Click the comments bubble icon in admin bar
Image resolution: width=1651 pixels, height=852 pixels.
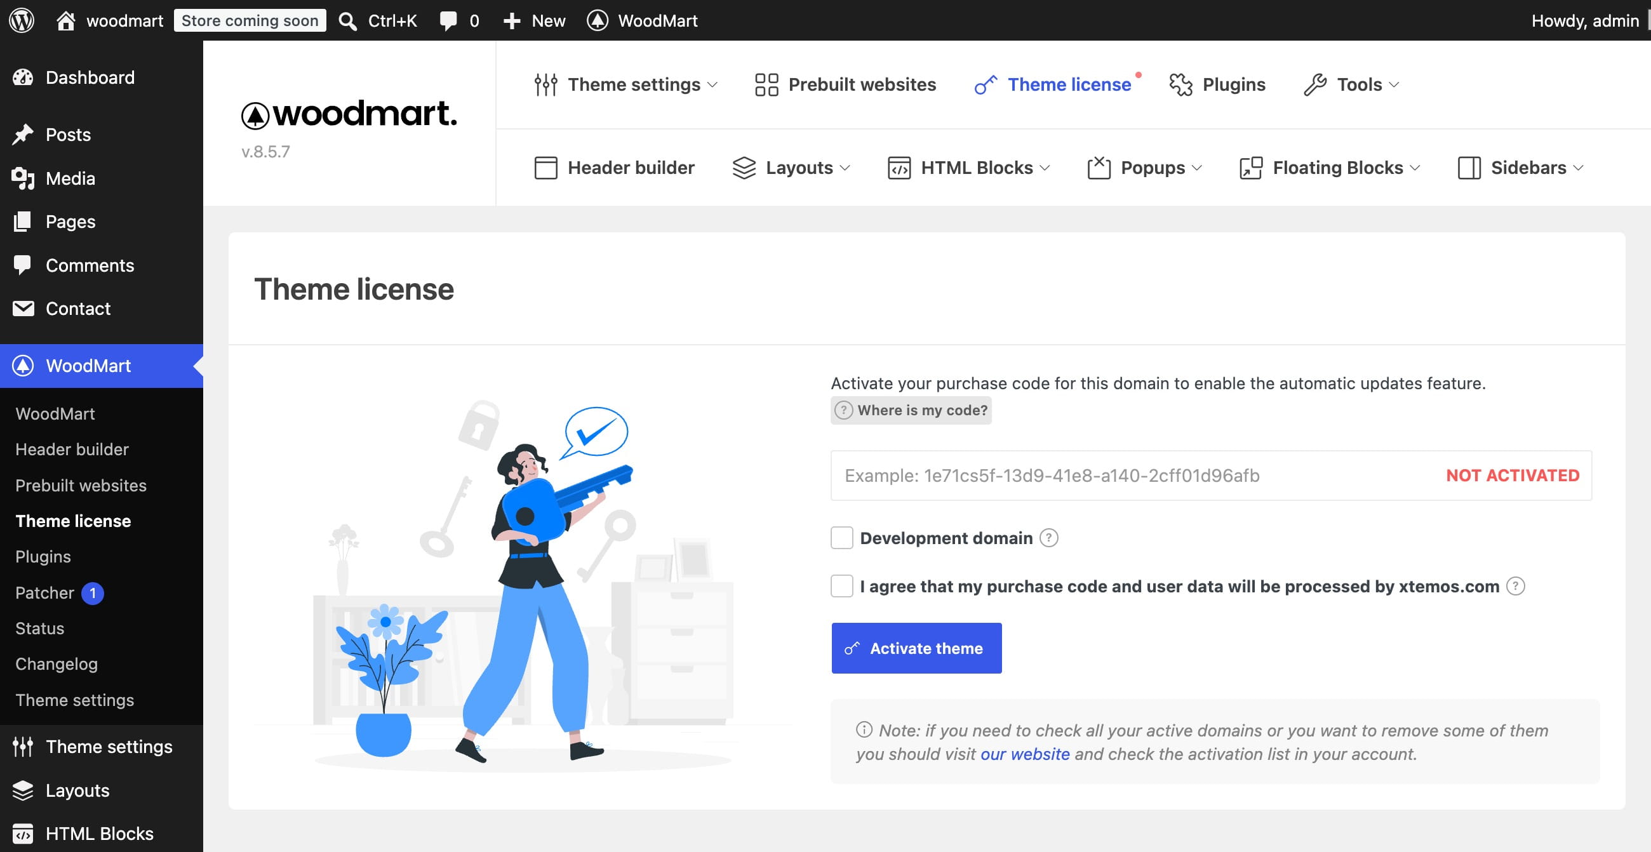coord(448,21)
